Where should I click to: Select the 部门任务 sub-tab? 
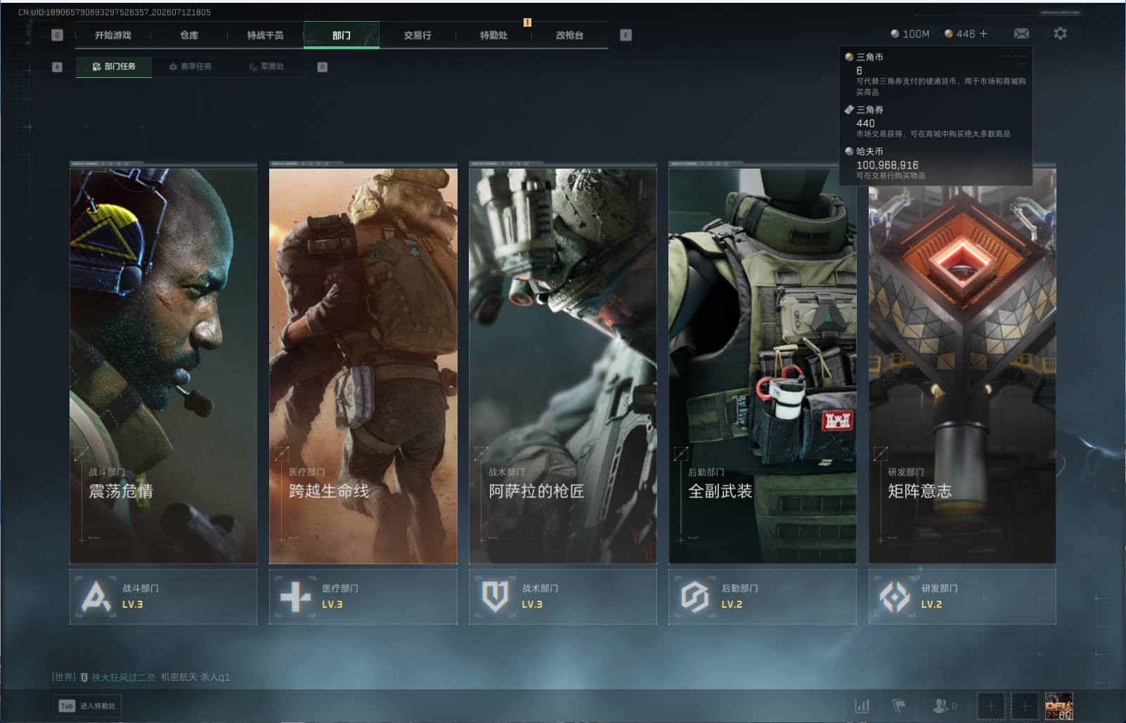pyautogui.click(x=114, y=66)
